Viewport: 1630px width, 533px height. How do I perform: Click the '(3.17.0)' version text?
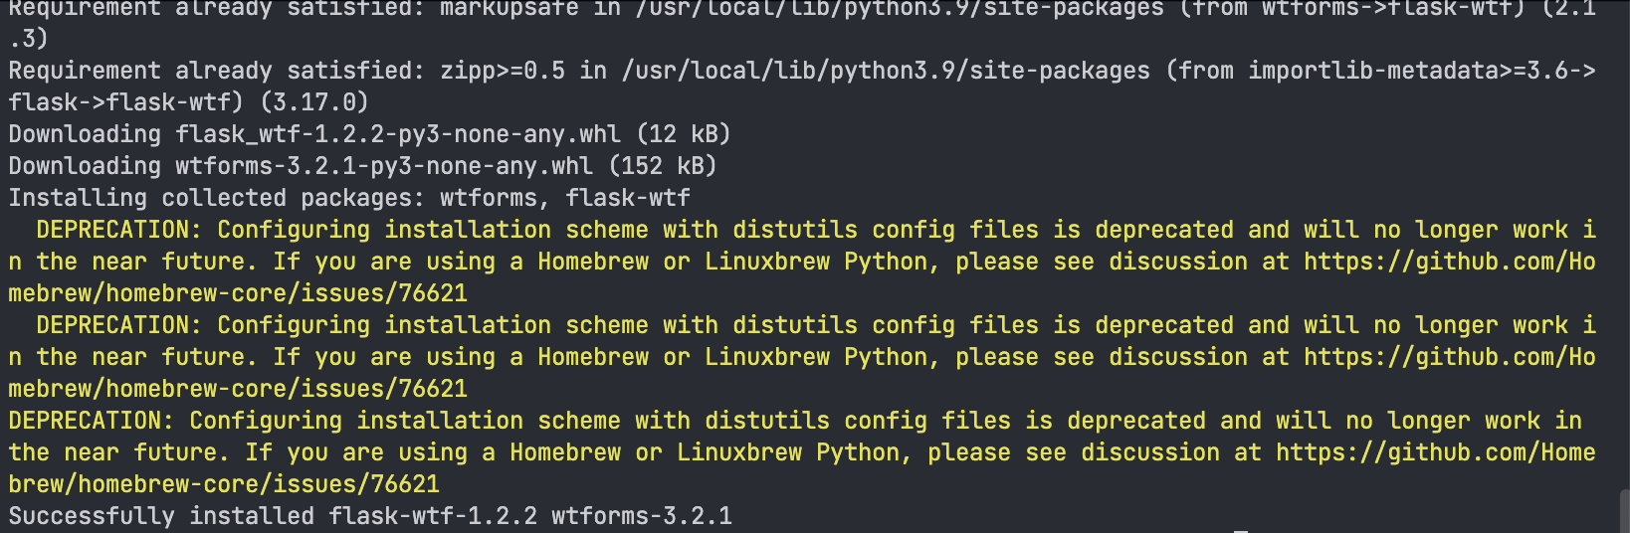[x=314, y=102]
